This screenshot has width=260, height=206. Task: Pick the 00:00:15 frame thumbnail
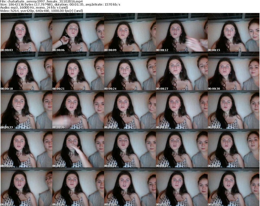click(234, 32)
